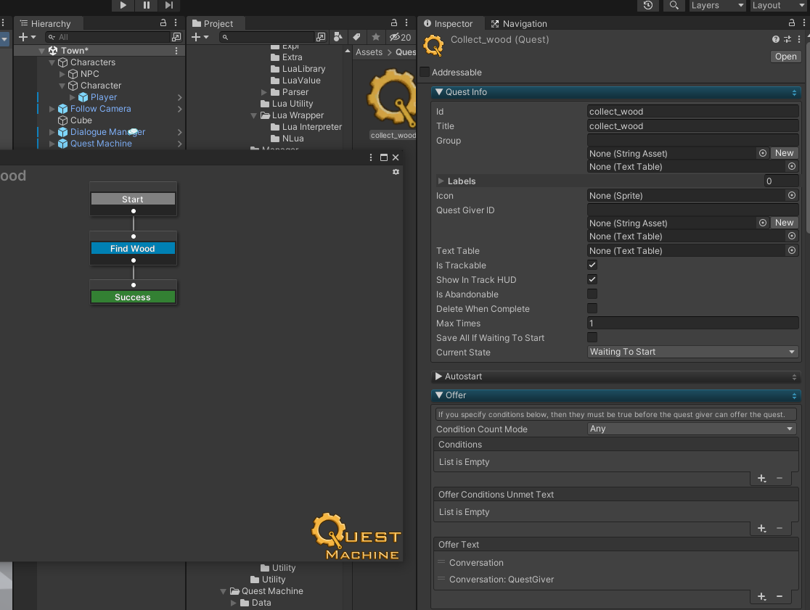This screenshot has height=610, width=810.
Task: Toggle the Inspector panel lock
Action: (x=791, y=22)
